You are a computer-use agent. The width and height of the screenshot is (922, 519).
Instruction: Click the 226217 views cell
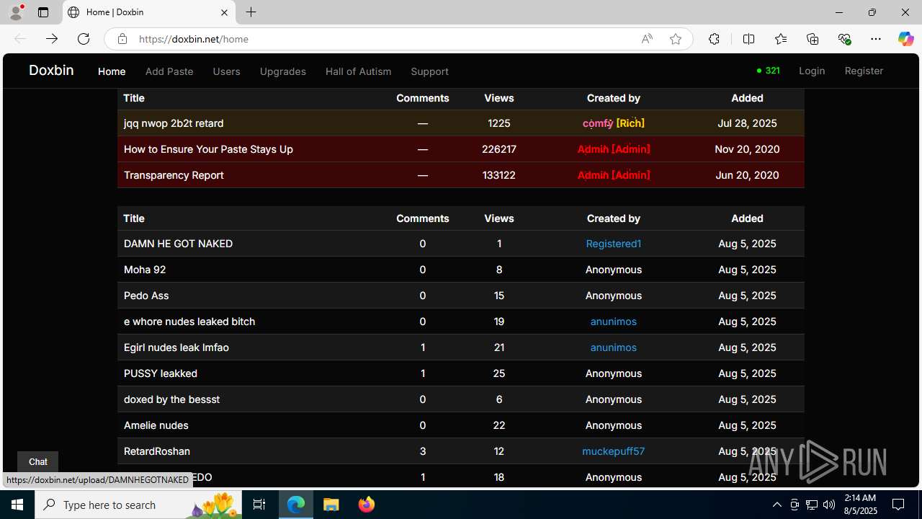pyautogui.click(x=498, y=149)
